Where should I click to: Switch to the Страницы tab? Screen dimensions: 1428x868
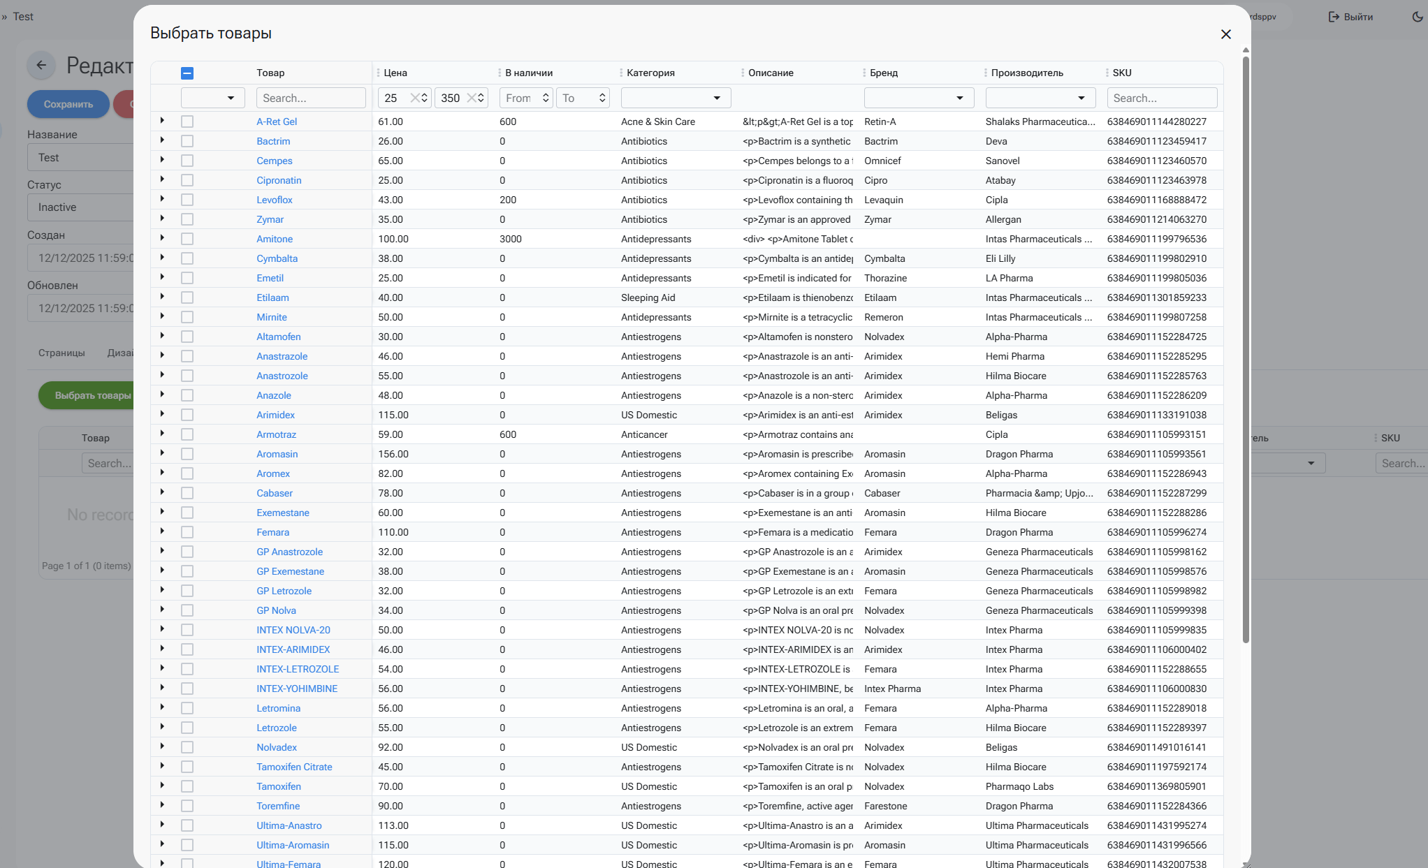coord(61,353)
